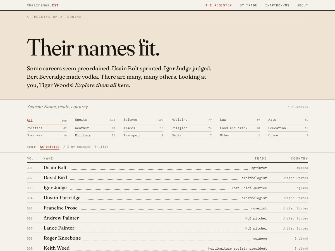Follow the 'Explore them all here' link
This screenshot has width=335, height=251.
pyautogui.click(x=102, y=85)
